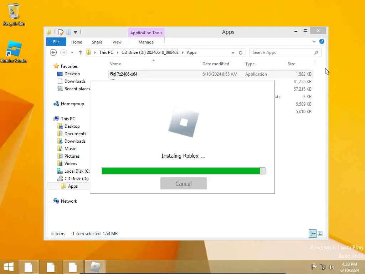Open recent locations dropdown arrow

click(x=72, y=52)
